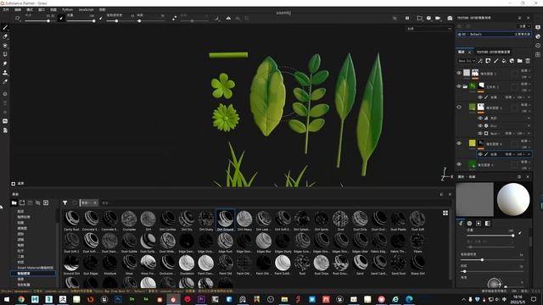Select the Polygon Fill tool
This screenshot has height=305, width=543.
(5, 54)
